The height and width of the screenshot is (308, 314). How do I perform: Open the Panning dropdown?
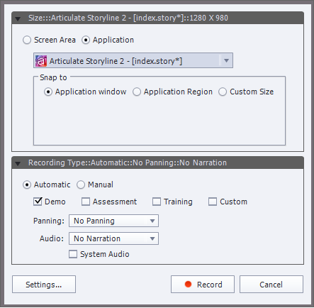coord(113,221)
